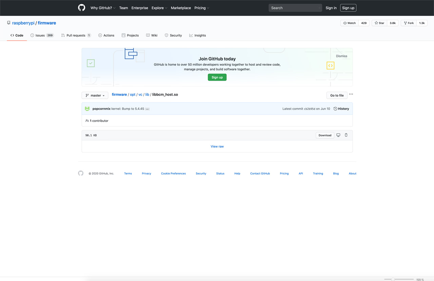Click the popcornmix avatar image
Screen dimensions: 434x281
[87, 109]
